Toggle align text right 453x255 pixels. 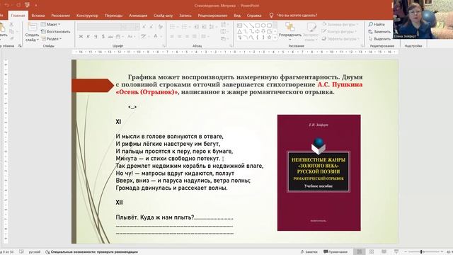187,36
